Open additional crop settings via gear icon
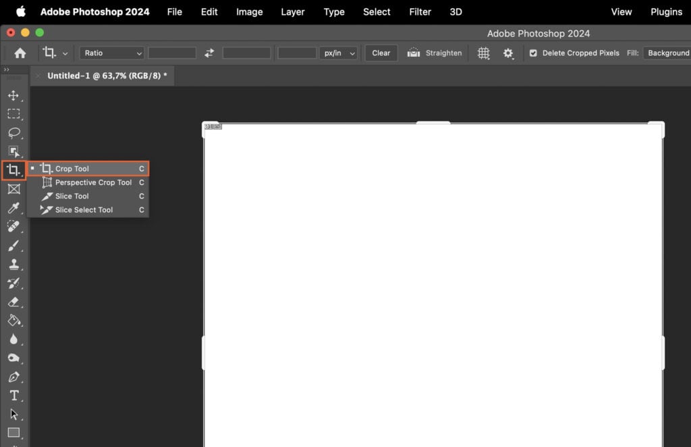Viewport: 691px width, 447px height. [x=509, y=53]
